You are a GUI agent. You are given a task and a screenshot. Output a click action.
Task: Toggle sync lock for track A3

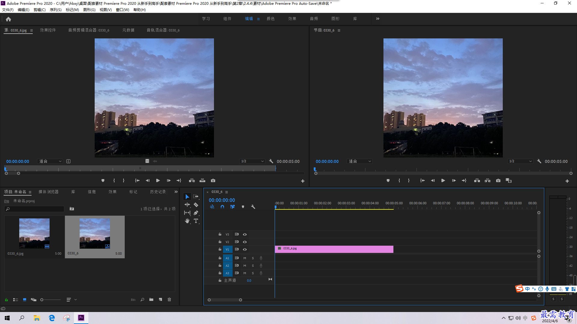(x=237, y=273)
